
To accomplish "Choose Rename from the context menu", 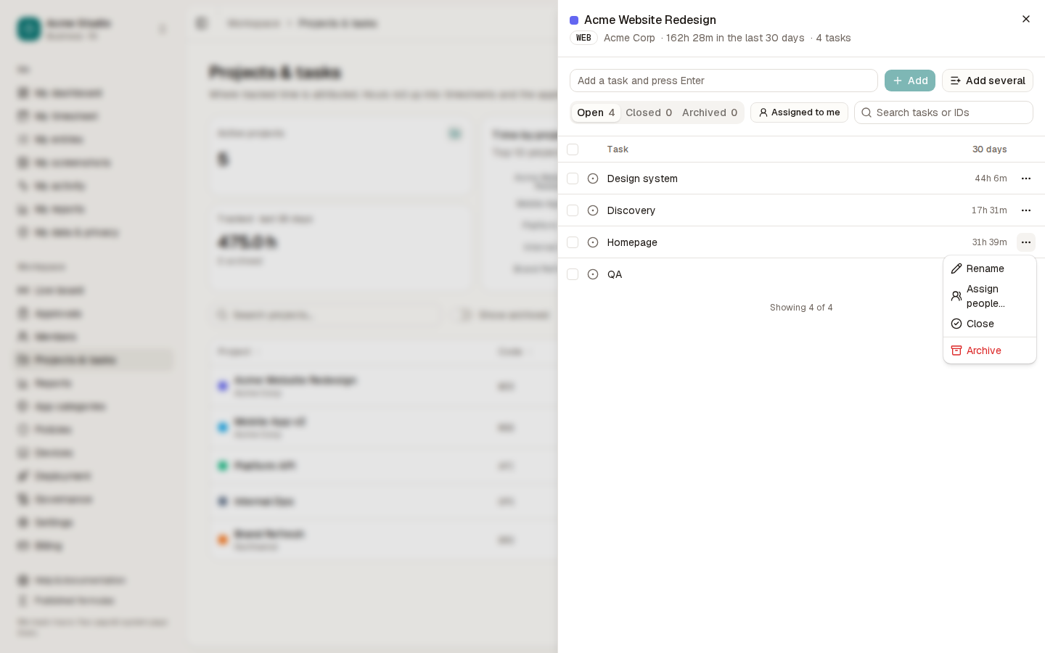I will pos(989,268).
